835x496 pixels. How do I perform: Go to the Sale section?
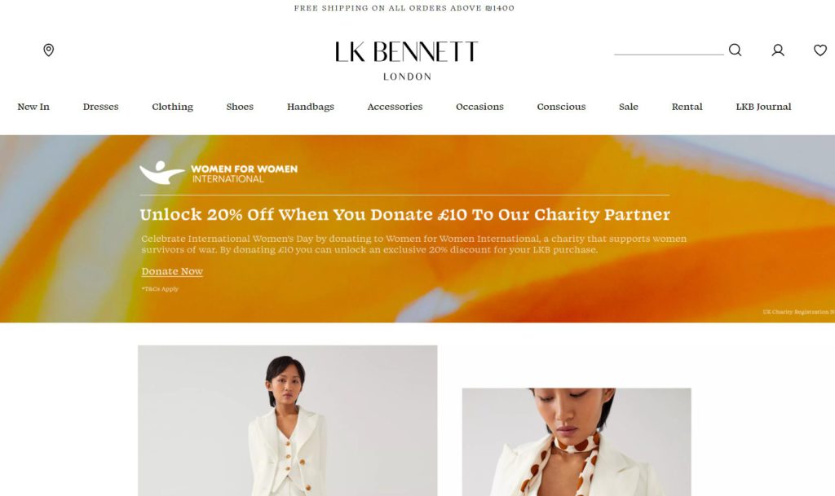click(x=629, y=107)
